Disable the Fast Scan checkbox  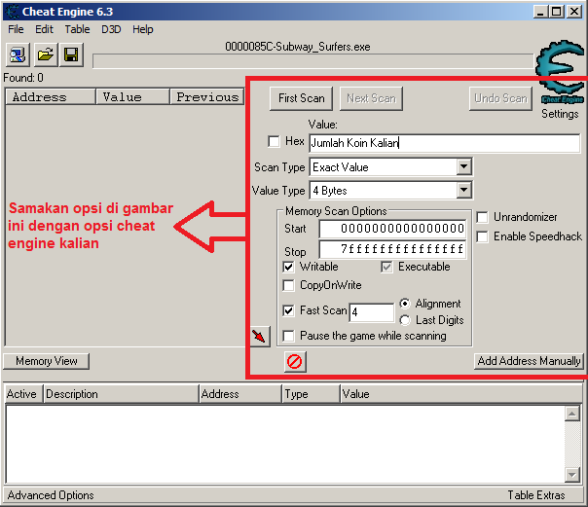pyautogui.click(x=288, y=310)
